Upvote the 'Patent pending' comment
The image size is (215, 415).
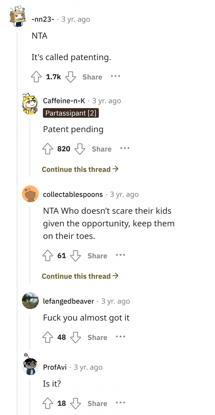48,149
